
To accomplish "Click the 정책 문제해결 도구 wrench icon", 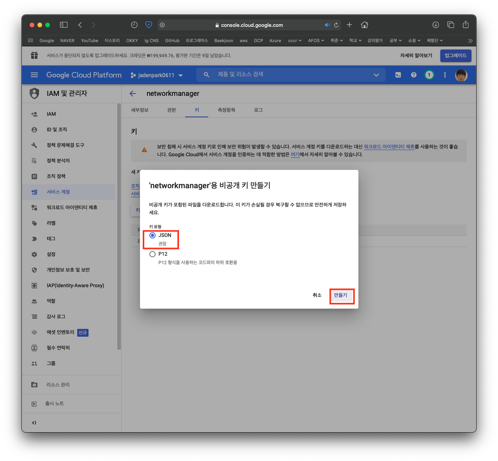I will coord(34,145).
